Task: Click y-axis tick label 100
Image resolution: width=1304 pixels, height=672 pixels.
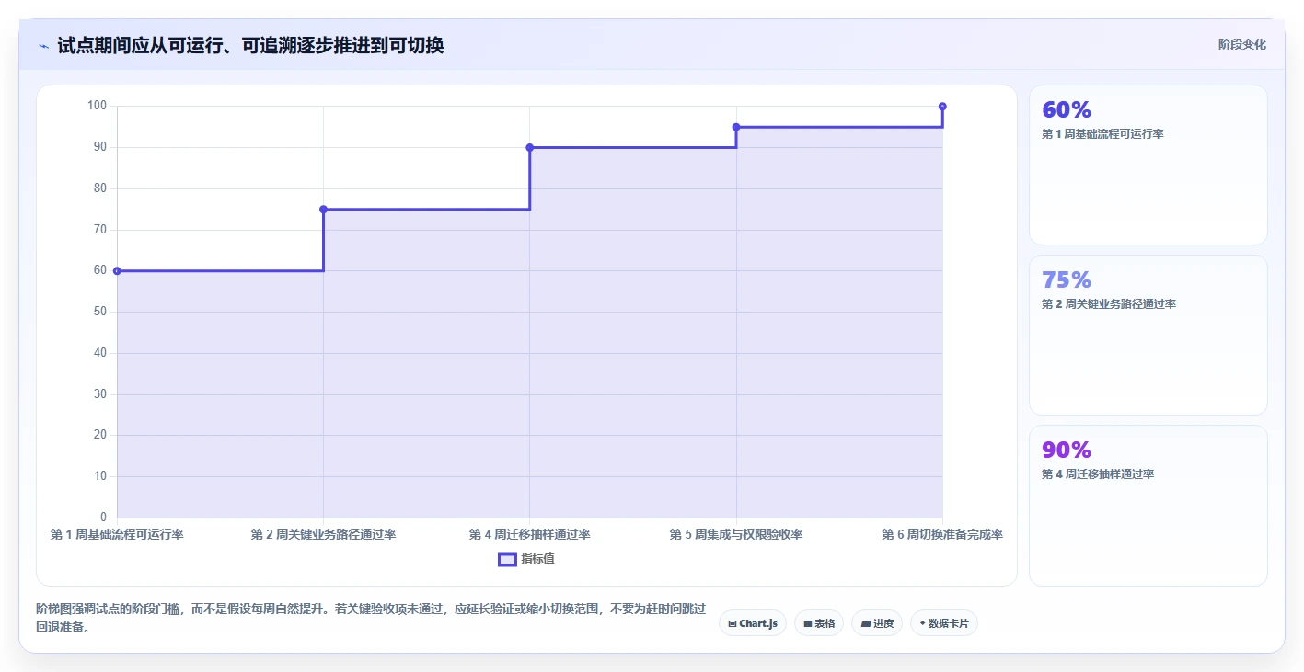Action: coord(97,106)
